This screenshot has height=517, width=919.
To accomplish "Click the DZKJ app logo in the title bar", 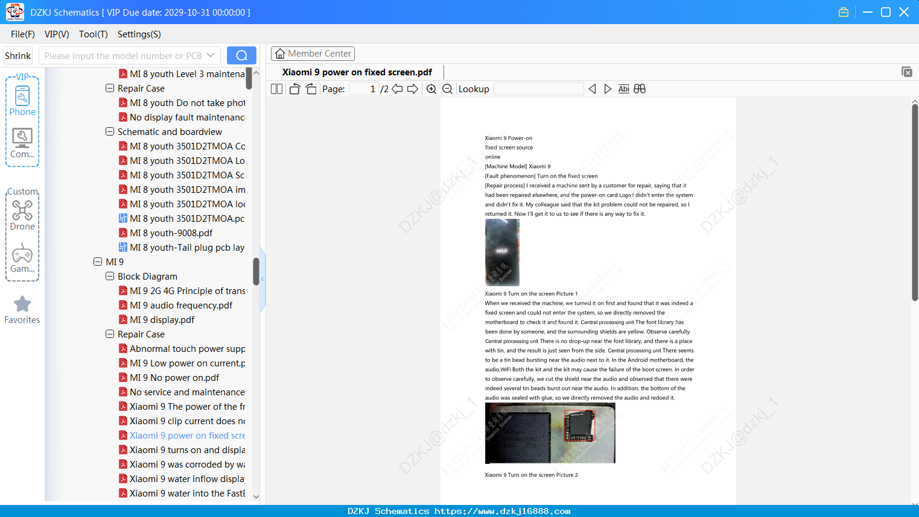I will (14, 12).
